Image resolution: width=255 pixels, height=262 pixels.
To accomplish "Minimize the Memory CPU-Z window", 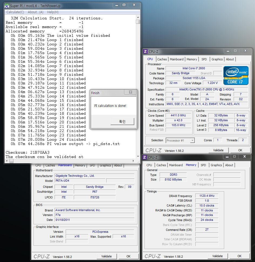I will coord(227,156).
